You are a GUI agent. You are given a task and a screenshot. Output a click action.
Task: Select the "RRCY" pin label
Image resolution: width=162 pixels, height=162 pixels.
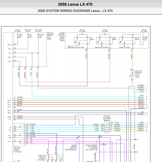click(9, 100)
